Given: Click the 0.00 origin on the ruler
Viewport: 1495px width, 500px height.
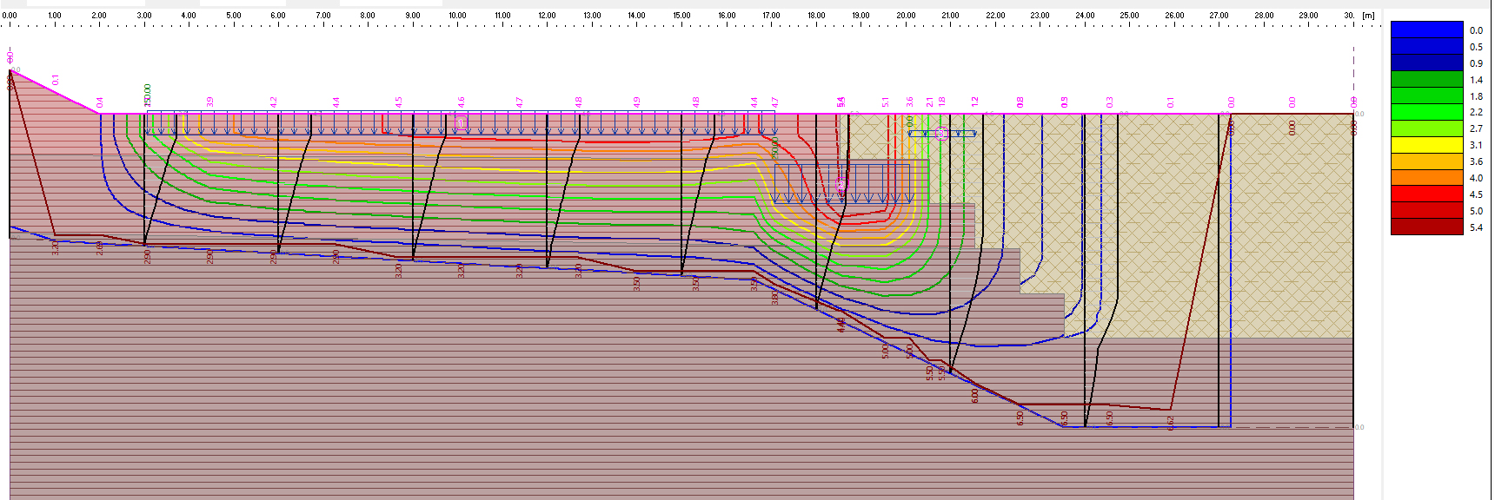Looking at the screenshot, I should (x=10, y=16).
